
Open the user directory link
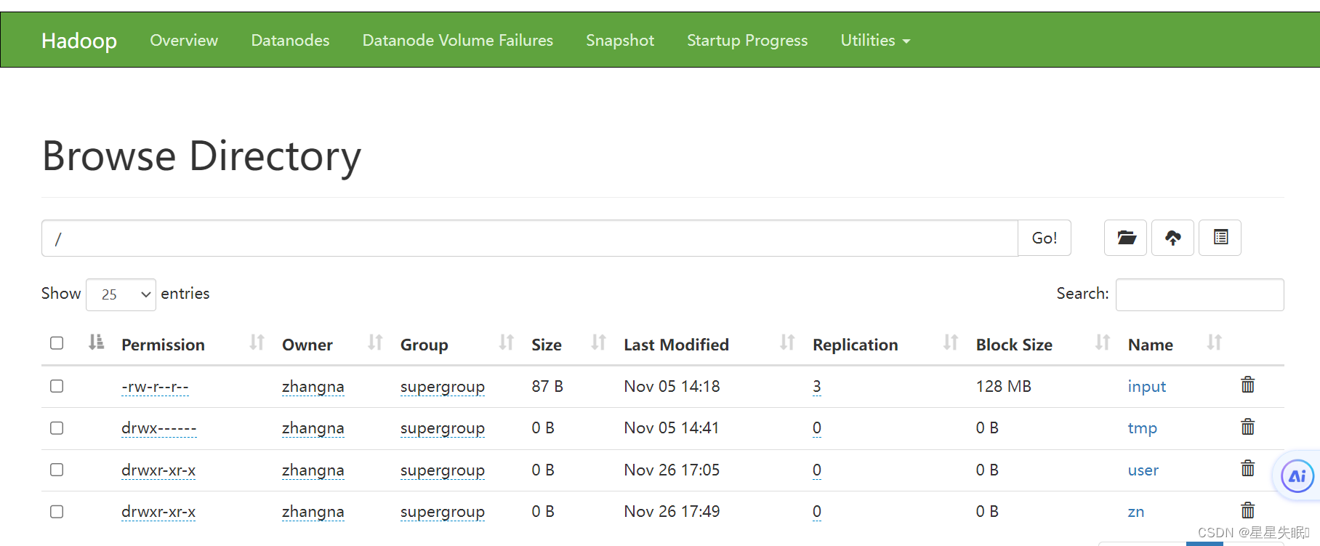point(1143,470)
